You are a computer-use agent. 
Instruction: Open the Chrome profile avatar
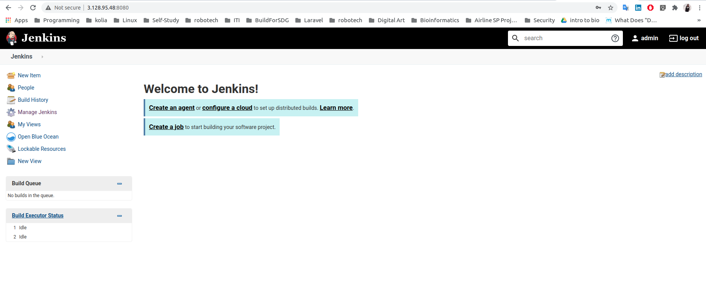[x=687, y=8]
